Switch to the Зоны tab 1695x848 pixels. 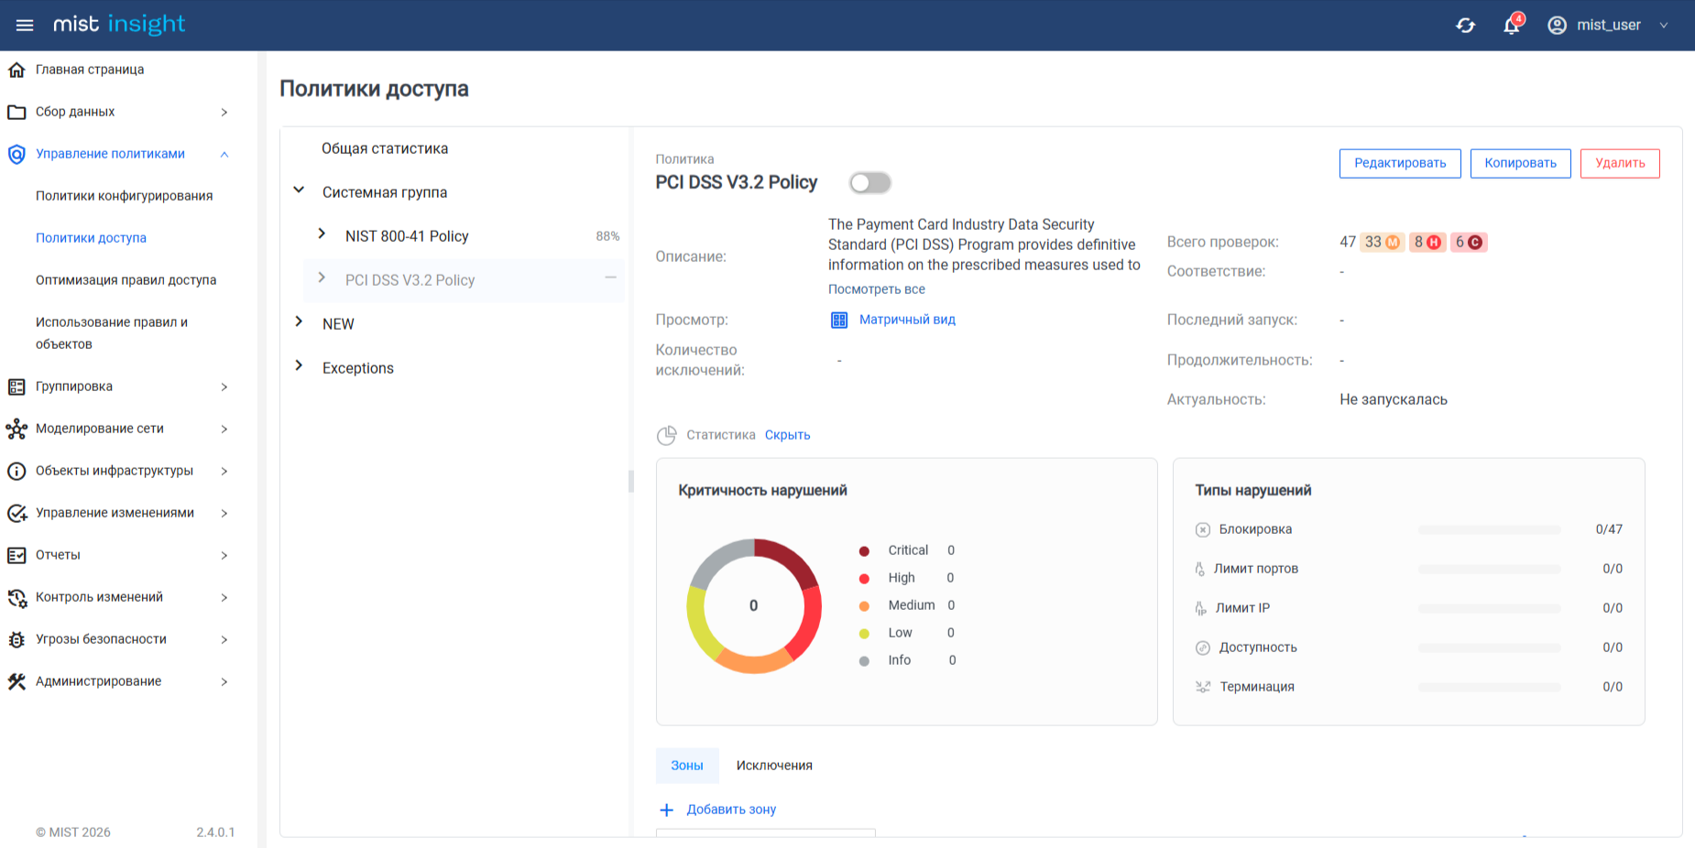tap(687, 766)
